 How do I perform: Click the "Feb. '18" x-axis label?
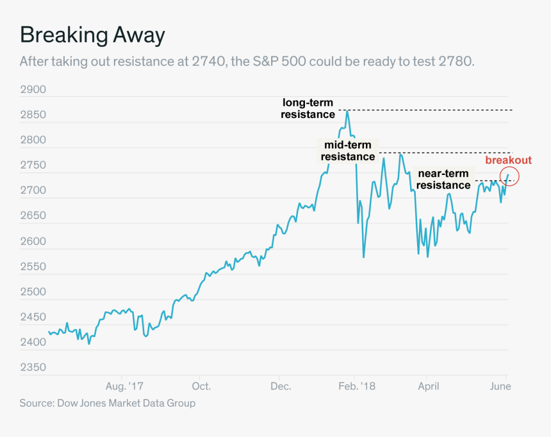[x=357, y=386]
